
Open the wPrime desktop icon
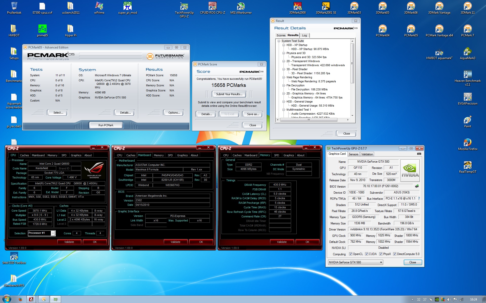(x=99, y=8)
